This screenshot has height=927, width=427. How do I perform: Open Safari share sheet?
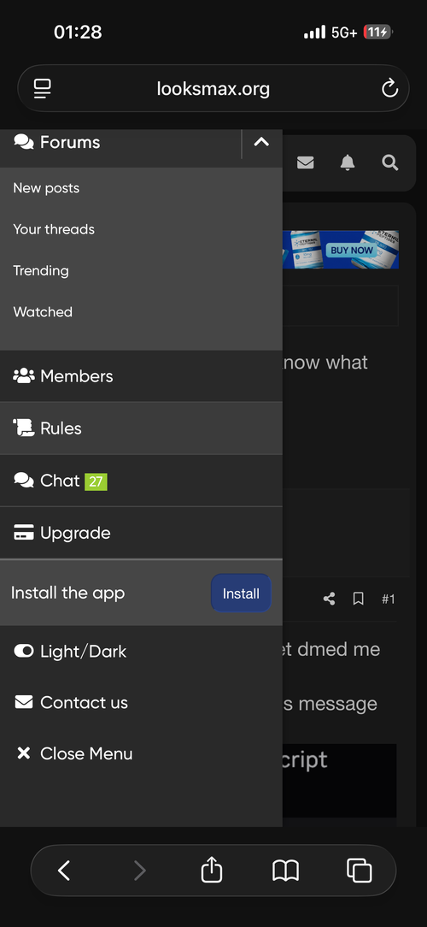click(x=212, y=870)
